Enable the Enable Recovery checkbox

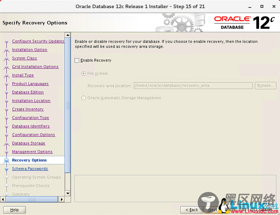(77, 60)
